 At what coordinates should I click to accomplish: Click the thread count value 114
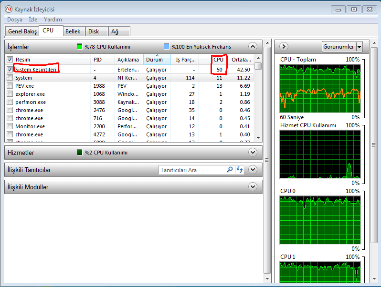point(190,78)
